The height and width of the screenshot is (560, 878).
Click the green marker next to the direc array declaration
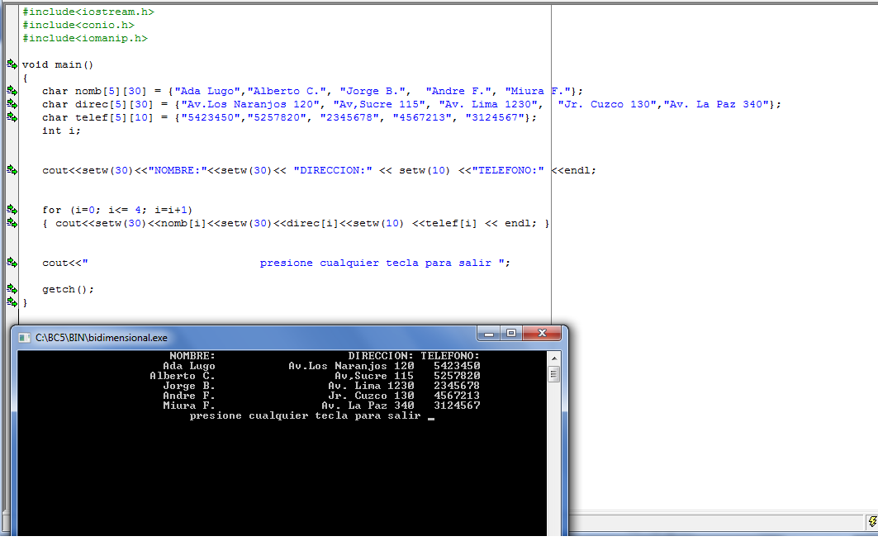[x=10, y=104]
